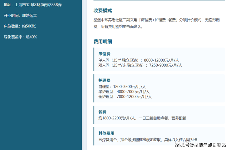Click the 约1800-2200元 meal fee text

point(142,118)
